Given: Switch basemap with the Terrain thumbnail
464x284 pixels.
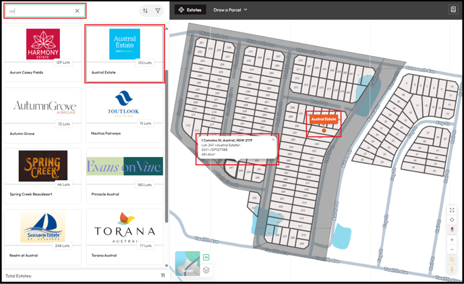Looking at the screenshot, I should (x=187, y=263).
